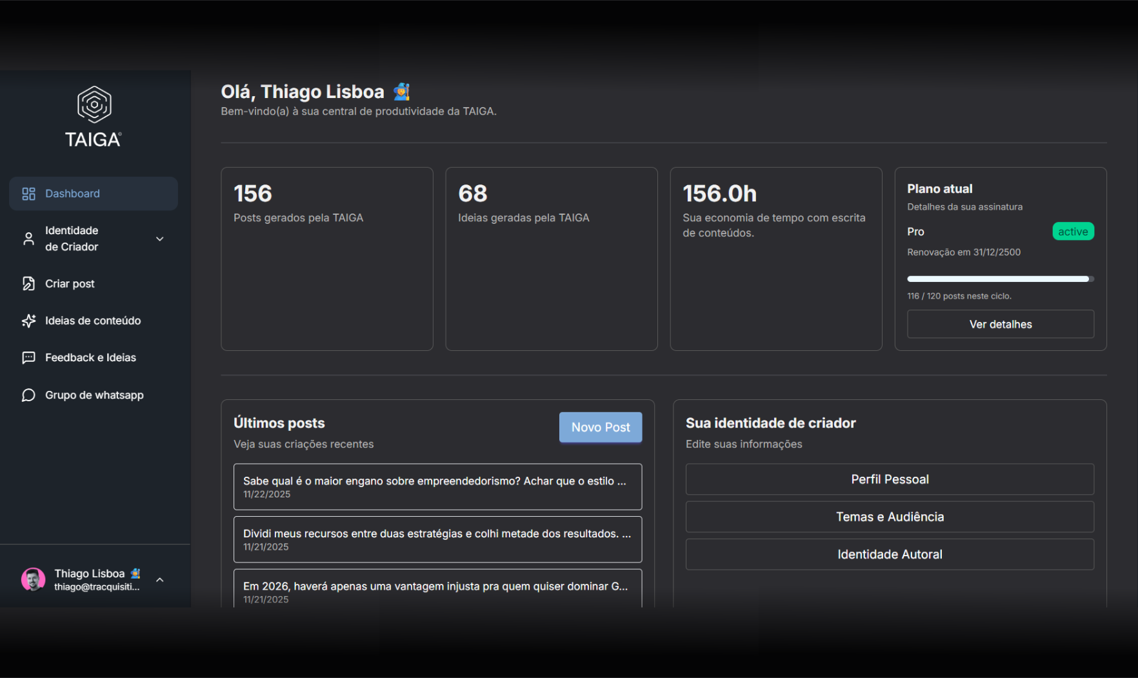Expand the Identidade de Criador submenu chevron
This screenshot has height=678, width=1138.
click(160, 239)
